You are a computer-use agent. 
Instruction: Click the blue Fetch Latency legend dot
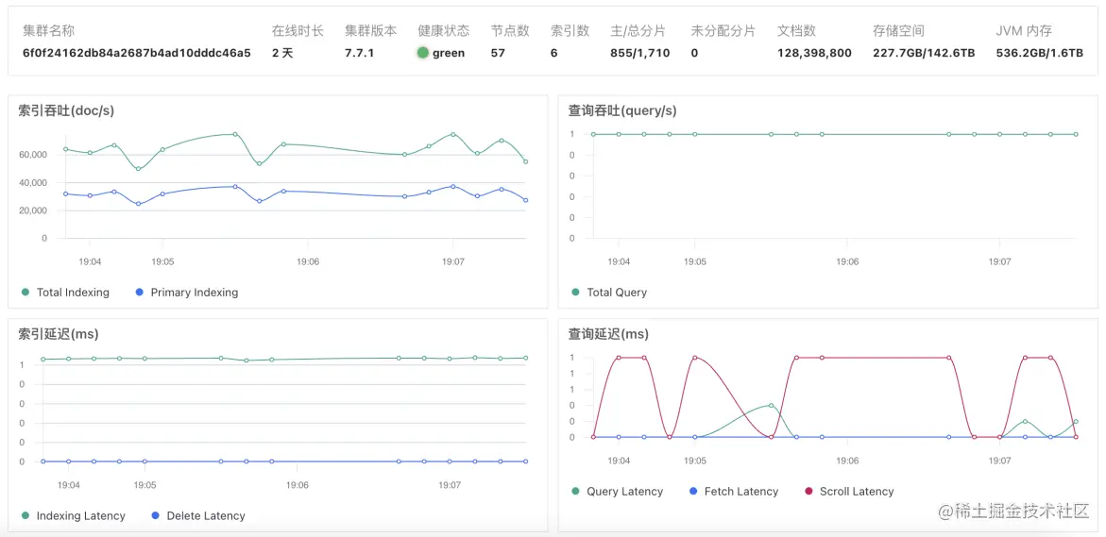693,492
